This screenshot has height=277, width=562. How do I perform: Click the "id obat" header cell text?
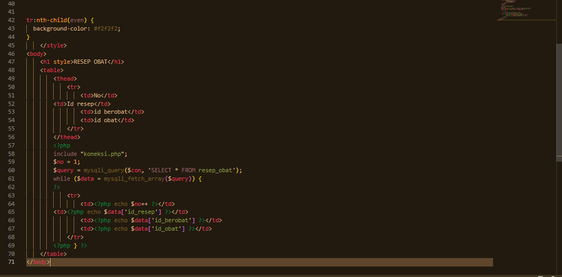coord(105,120)
